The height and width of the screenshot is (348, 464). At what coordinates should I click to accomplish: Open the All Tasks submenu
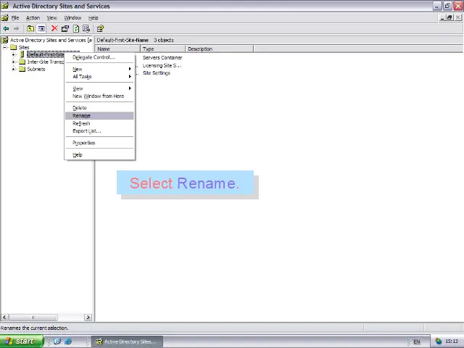pos(99,77)
